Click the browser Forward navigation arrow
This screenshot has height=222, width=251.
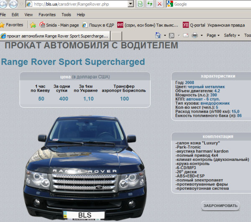click(13, 4)
